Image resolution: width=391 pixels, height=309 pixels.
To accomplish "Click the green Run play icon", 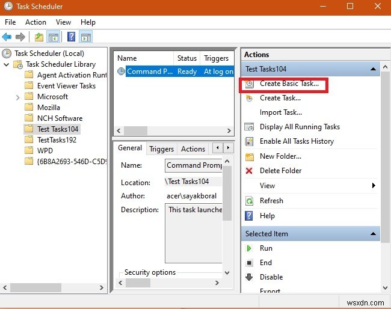I will pyautogui.click(x=248, y=248).
